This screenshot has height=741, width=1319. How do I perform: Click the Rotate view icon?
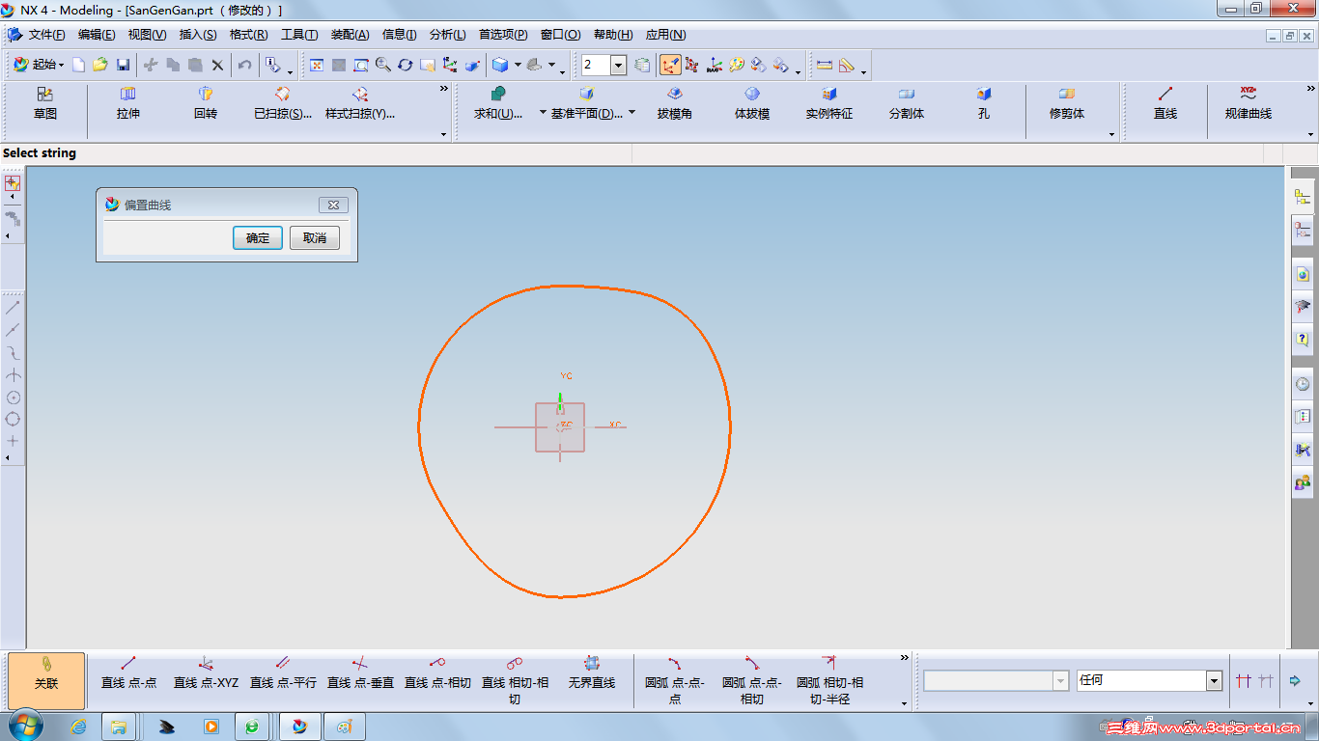405,65
